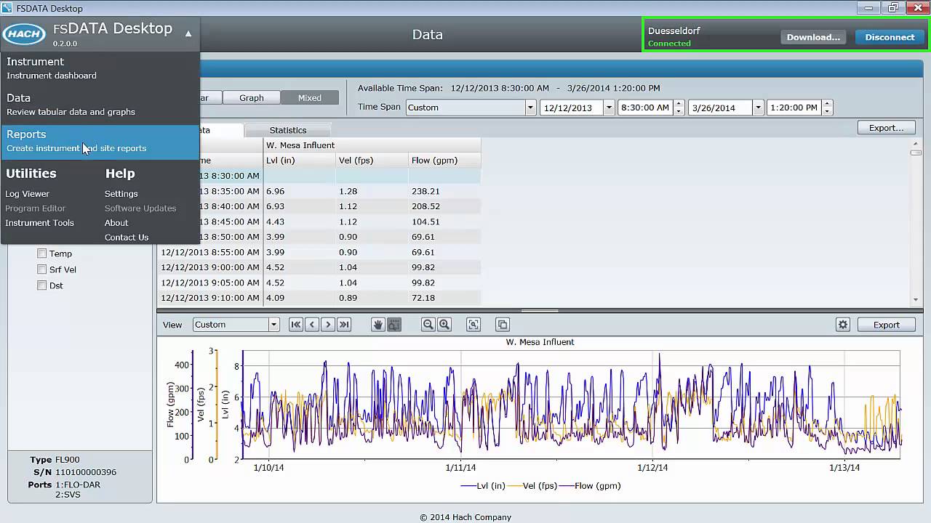Viewport: 931px width, 523px height.
Task: Click Lvl (in) legend entry
Action: [x=482, y=486]
